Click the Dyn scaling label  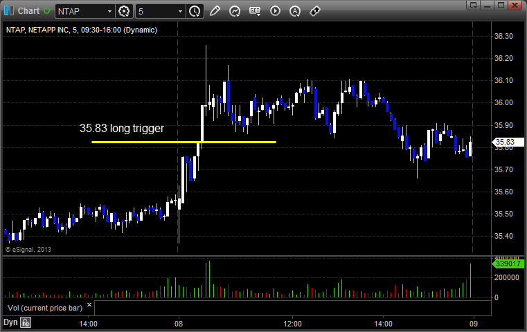(x=10, y=322)
